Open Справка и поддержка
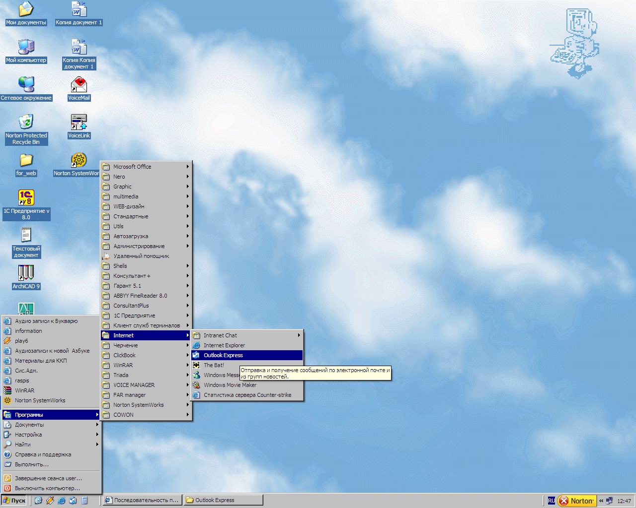This screenshot has width=636, height=508. pyautogui.click(x=52, y=454)
